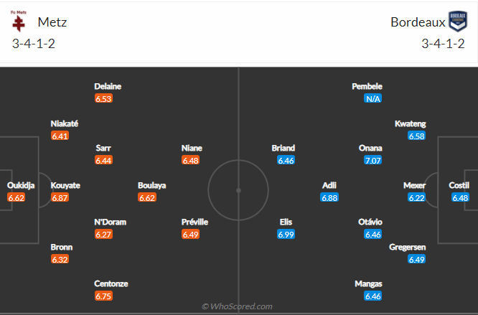
Task: Click the WhoScored.com watermark
Action: pyautogui.click(x=237, y=306)
